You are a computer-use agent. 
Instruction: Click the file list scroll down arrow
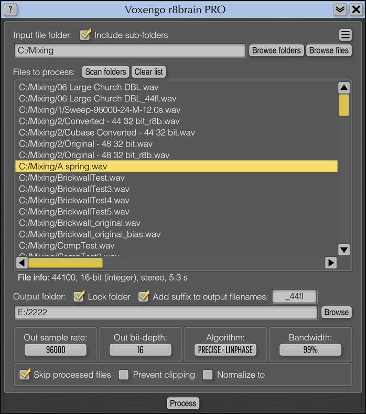[x=344, y=250]
